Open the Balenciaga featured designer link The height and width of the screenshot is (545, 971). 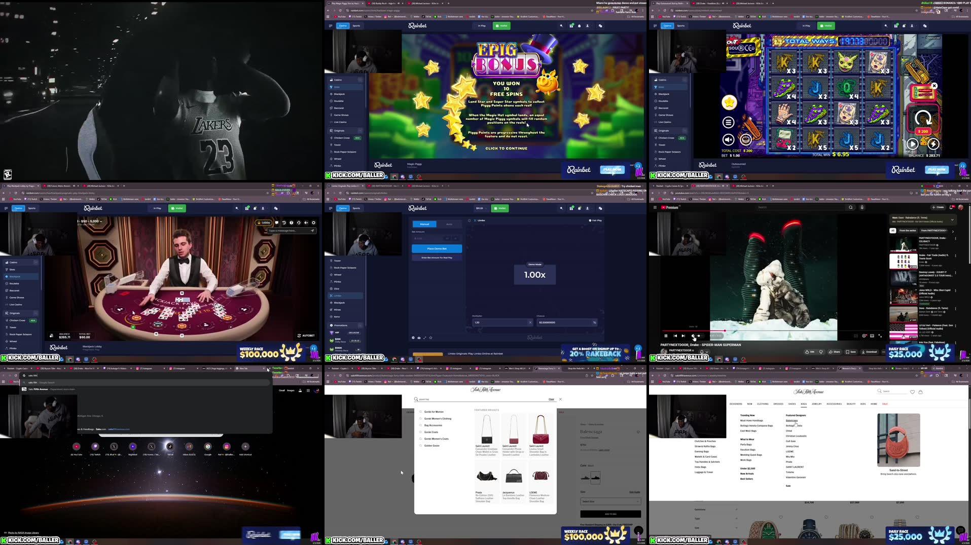pos(791,420)
